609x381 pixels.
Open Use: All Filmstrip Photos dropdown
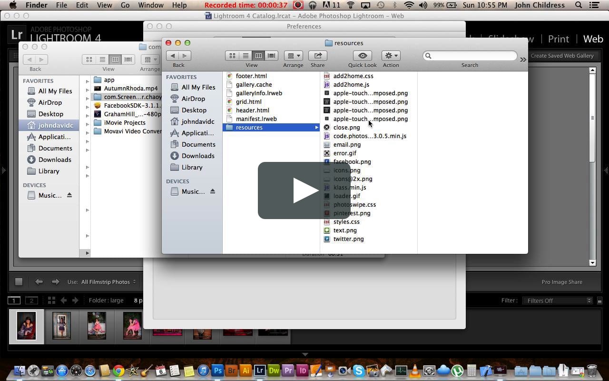(108, 282)
